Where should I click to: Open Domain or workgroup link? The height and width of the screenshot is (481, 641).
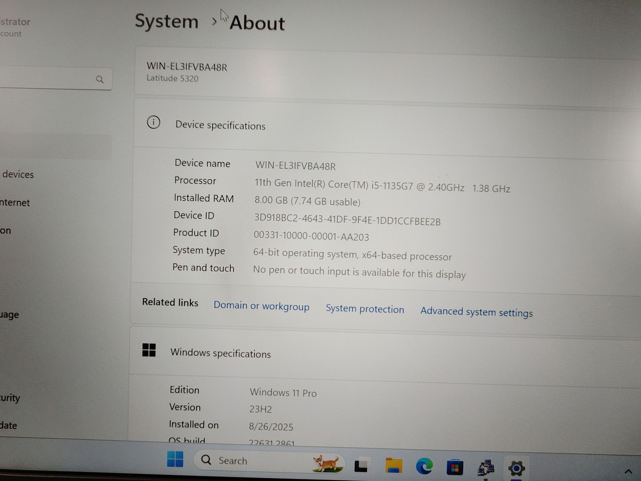pos(261,306)
